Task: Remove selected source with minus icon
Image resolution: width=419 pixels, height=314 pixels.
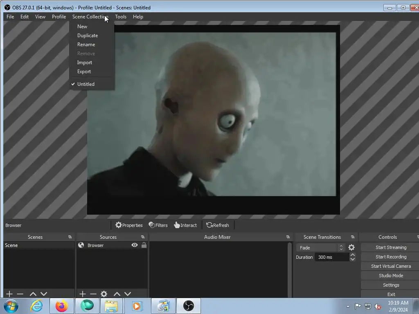Action: point(93,294)
